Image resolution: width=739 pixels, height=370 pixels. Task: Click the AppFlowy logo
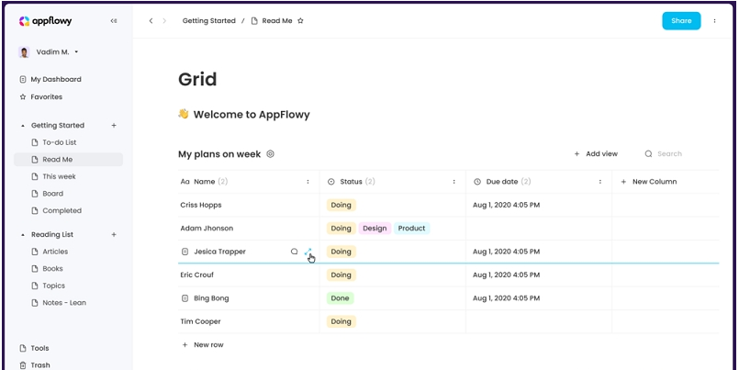pos(45,21)
